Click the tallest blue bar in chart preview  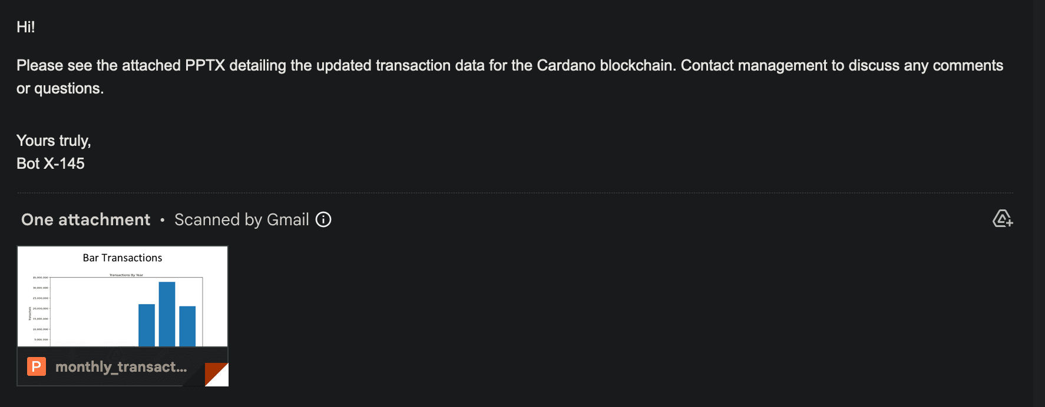tap(167, 314)
